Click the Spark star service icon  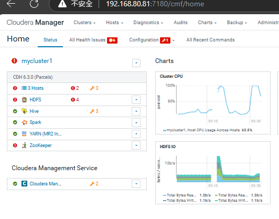click(x=24, y=122)
